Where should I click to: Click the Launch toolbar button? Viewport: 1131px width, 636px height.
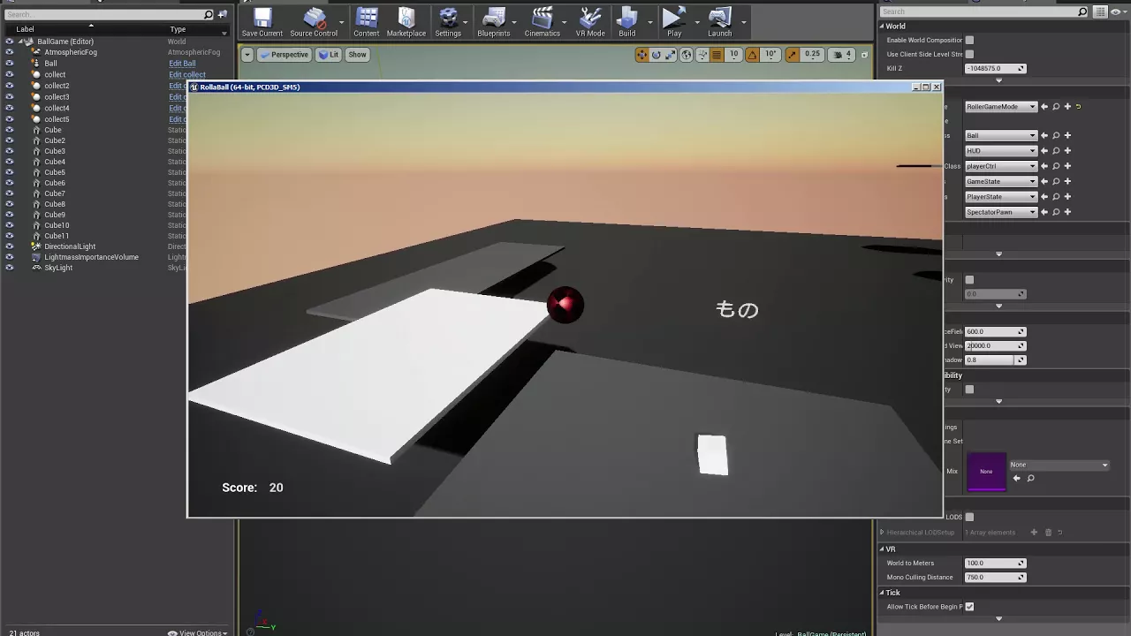[x=719, y=23]
